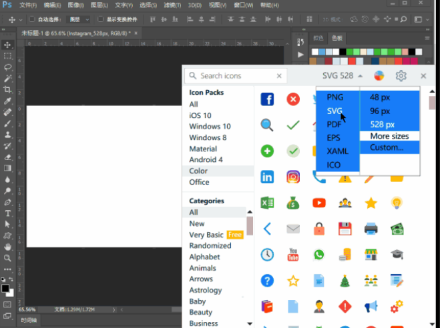Image resolution: width=440 pixels, height=328 pixels.
Task: Click the foreground color swatch
Action: coord(5,289)
